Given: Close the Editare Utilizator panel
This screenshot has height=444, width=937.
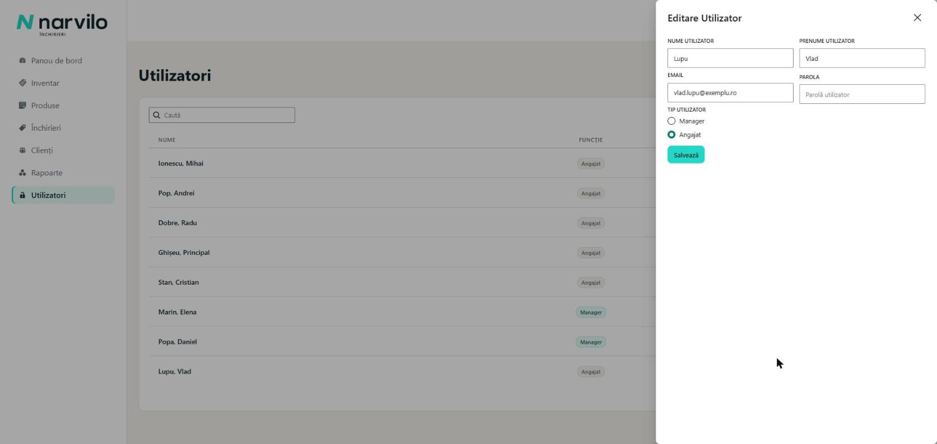Looking at the screenshot, I should coord(917,18).
